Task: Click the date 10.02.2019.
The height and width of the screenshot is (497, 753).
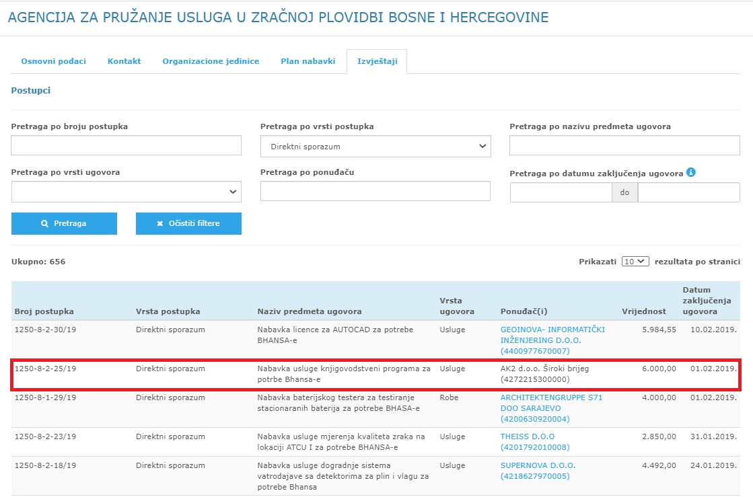Action: pyautogui.click(x=713, y=330)
